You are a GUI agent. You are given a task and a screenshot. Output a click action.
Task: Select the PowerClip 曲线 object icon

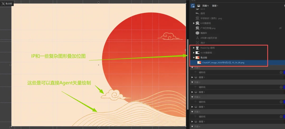point(197,48)
